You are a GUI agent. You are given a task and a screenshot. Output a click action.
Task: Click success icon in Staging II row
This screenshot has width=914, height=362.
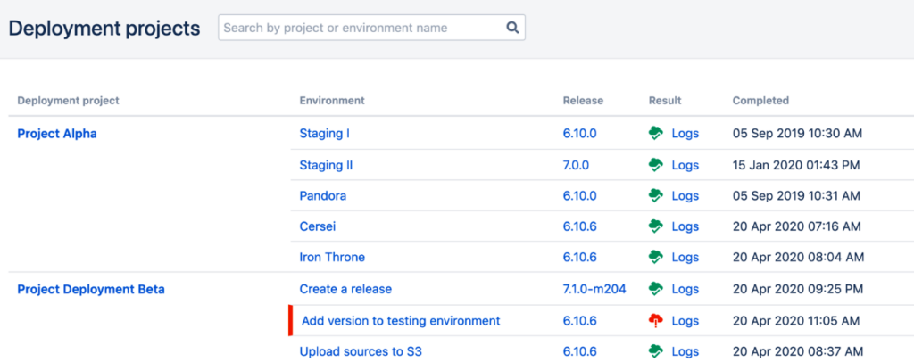656,165
